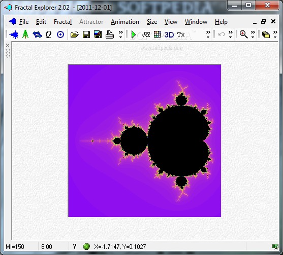The height and width of the screenshot is (255, 283).
Task: Expand overflow chevron next to Tx button
Action: [x=208, y=34]
